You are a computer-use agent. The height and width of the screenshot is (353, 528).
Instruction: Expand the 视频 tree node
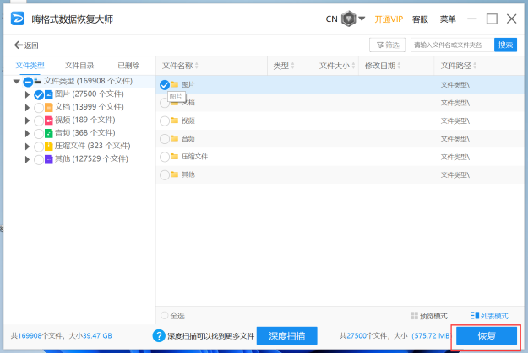27,120
